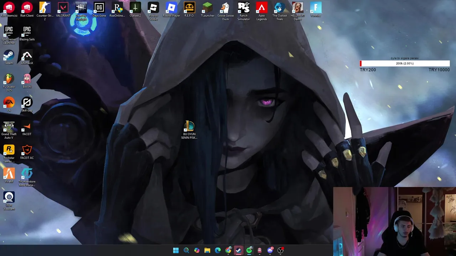
Task: Select the Counter-Strike 2 desktop icon
Action: click(x=45, y=11)
